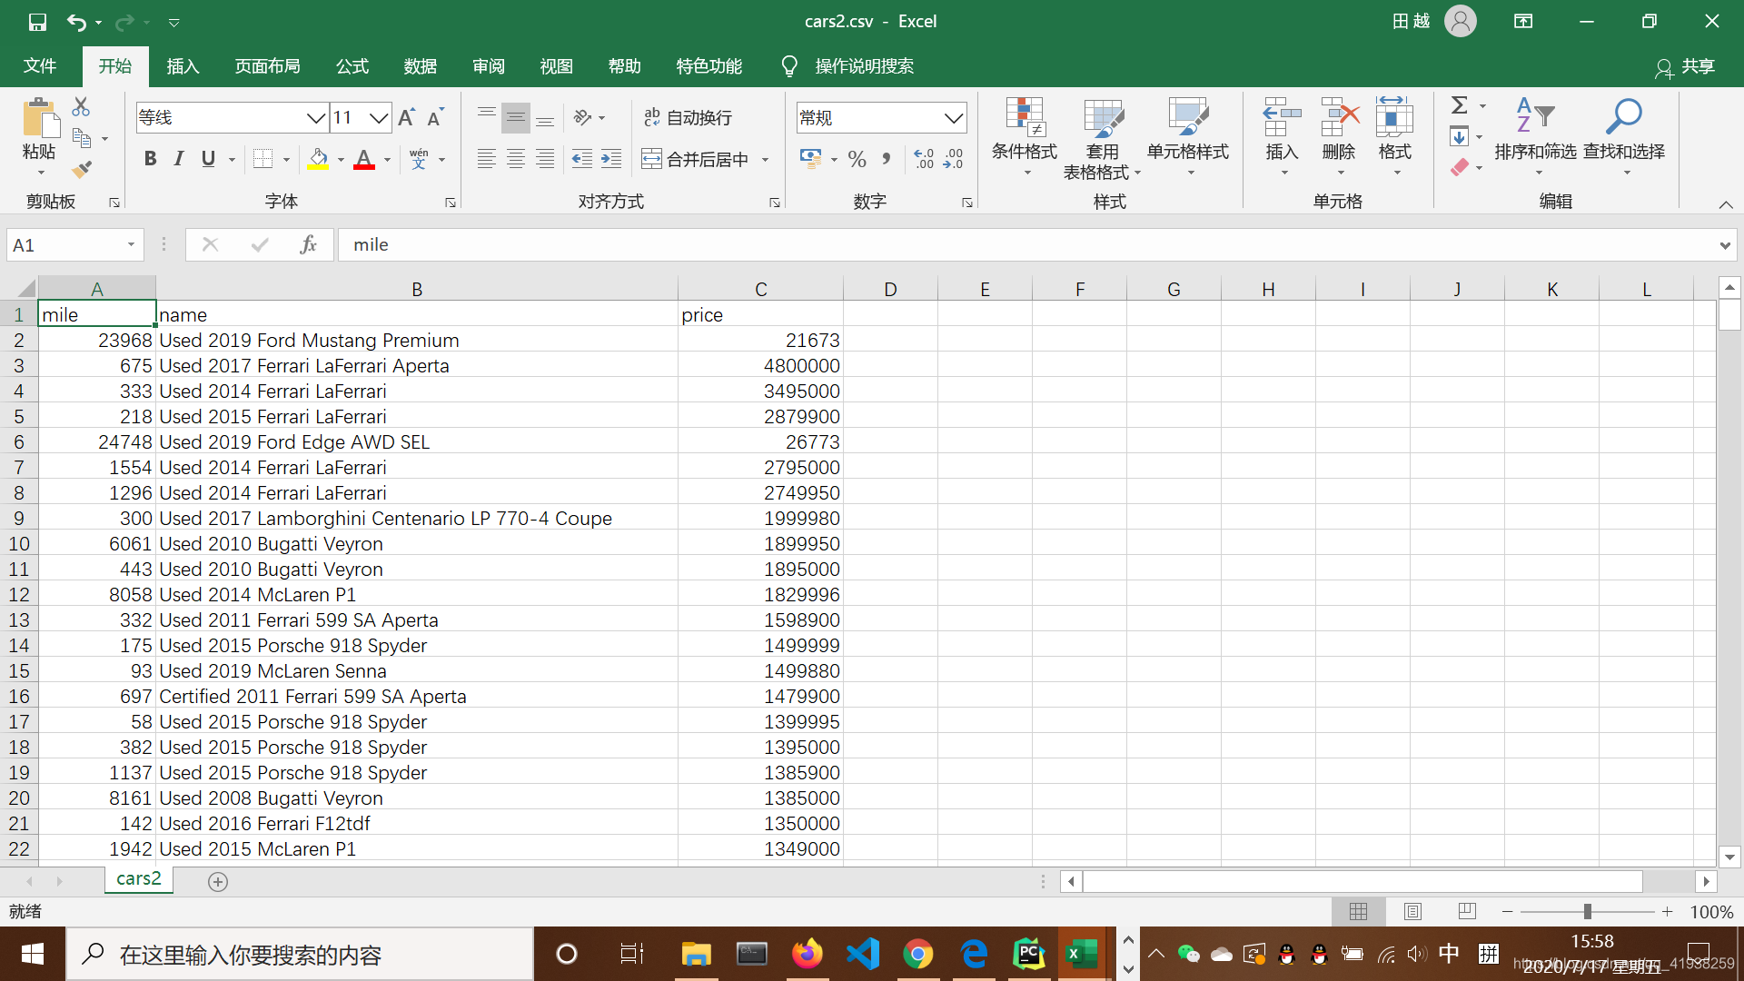Click the Increase Font Size icon
1744x981 pixels.
point(406,117)
